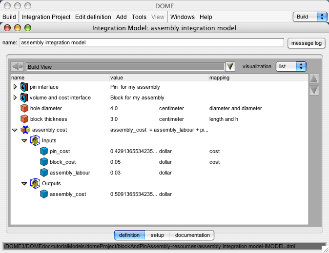Close the Integration Model window (red button)
This screenshot has width=329, height=253.
pyautogui.click(x=7, y=28)
